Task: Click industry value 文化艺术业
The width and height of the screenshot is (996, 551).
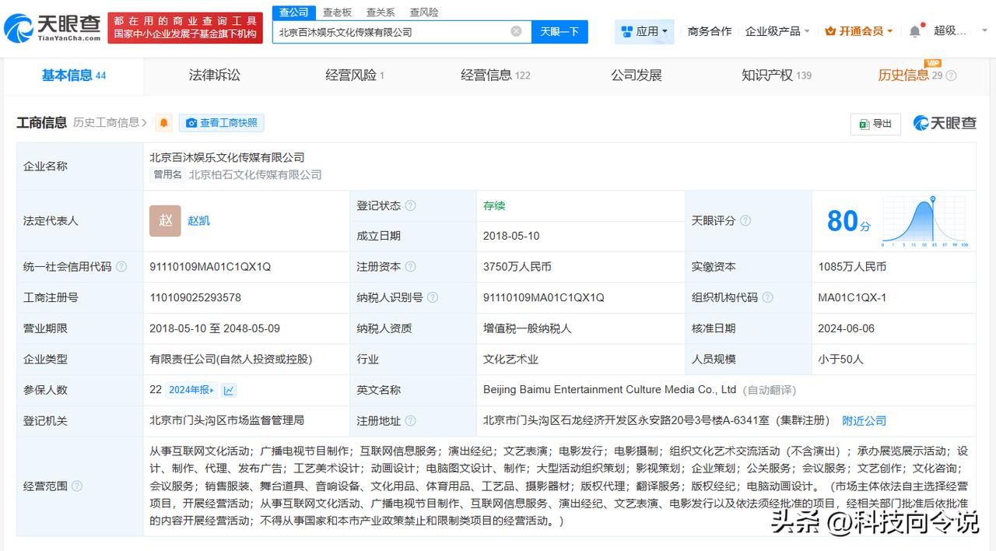Action: pos(510,359)
